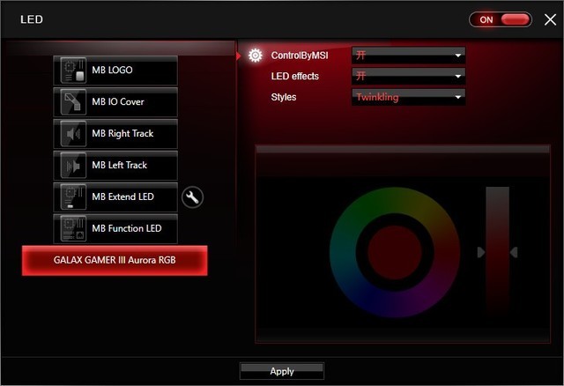Click the MB Function LED icon
Screen dimensions: 564x386
pyautogui.click(x=71, y=229)
